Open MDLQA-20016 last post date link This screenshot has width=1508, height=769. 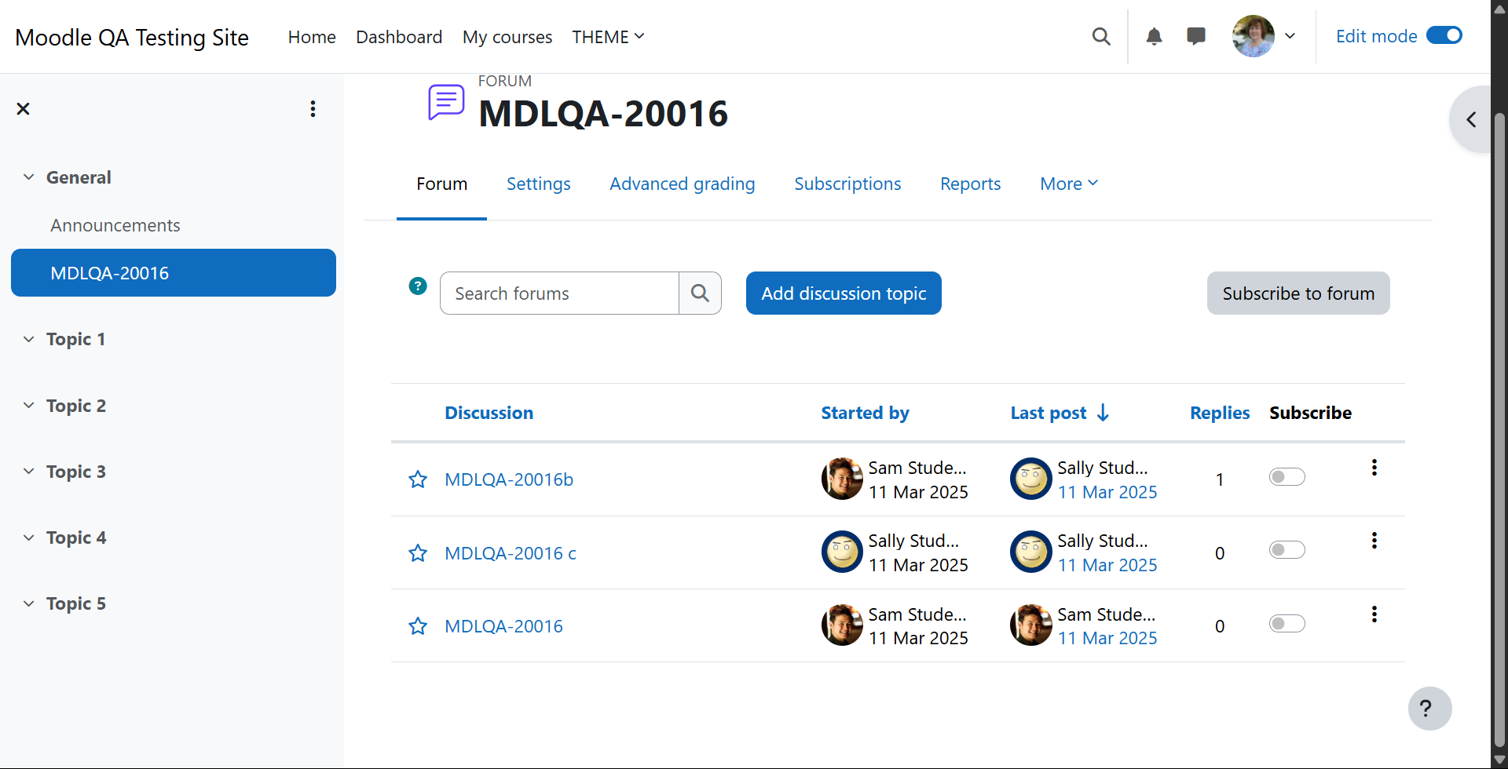click(1107, 638)
